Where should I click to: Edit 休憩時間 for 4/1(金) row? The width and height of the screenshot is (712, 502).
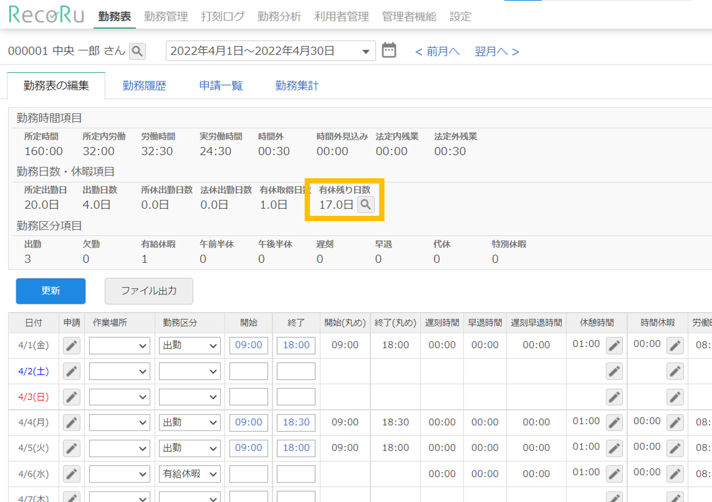(x=614, y=345)
